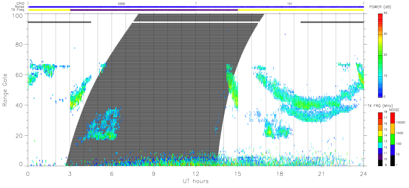Viewport: 409px width, 188px height.
Task: Pick the black segment of NOISE scale
Action: [392, 160]
